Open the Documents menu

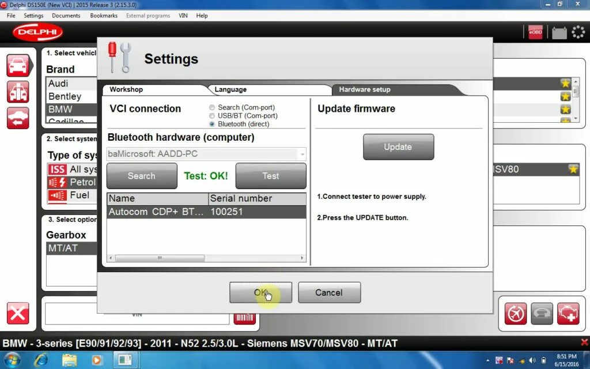click(66, 16)
